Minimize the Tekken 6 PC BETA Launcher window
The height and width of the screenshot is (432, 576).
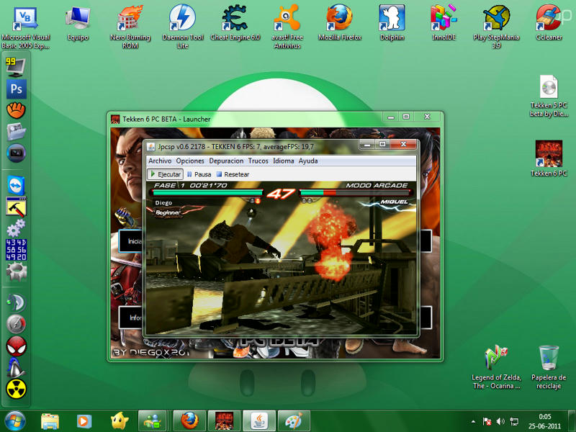point(391,117)
